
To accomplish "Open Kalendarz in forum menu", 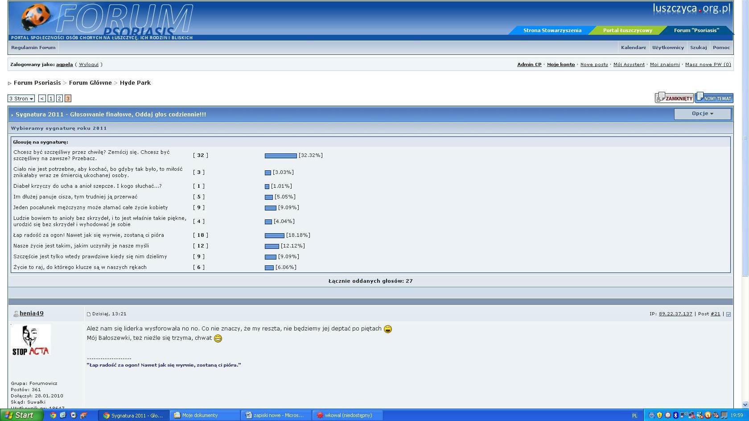I will [x=633, y=47].
